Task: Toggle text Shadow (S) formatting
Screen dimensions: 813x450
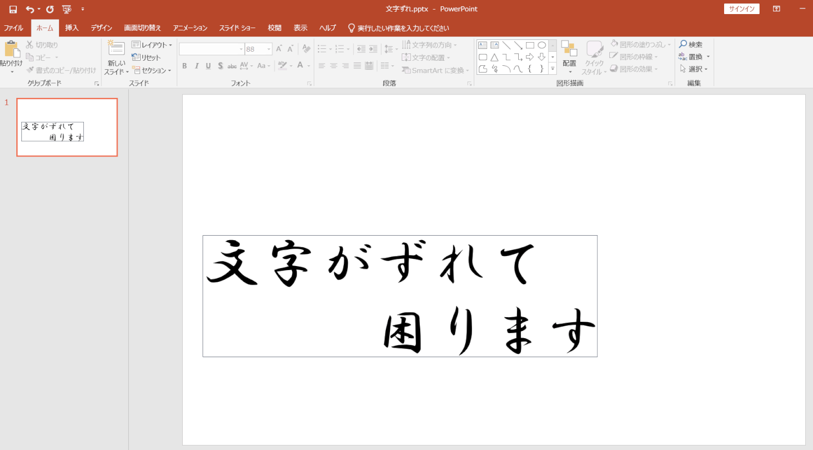Action: 220,66
